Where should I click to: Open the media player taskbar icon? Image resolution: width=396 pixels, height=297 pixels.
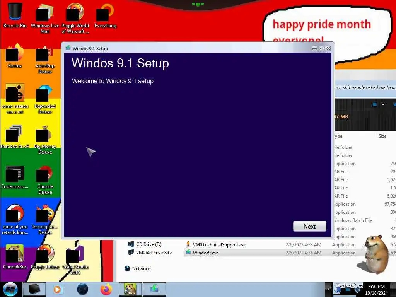(58, 289)
